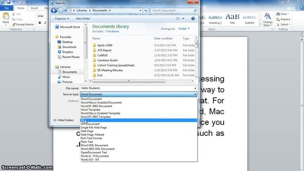Viewport: 304px width, 171px height.
Task: Switch to the Home ribbon tab
Action: point(21,8)
